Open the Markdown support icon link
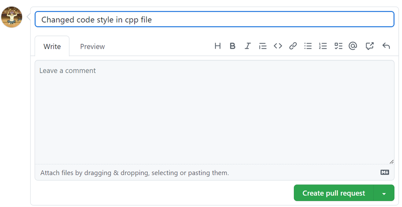 pos(385,172)
